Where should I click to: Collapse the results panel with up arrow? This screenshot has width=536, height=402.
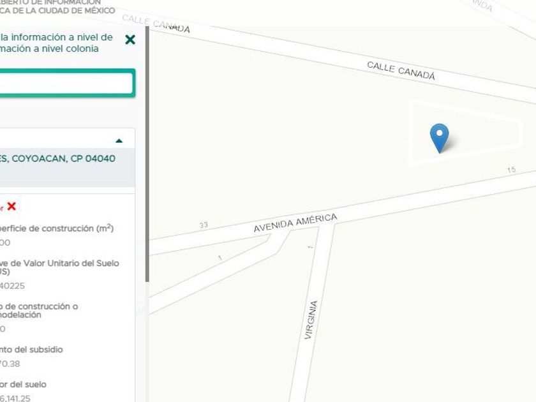click(119, 140)
